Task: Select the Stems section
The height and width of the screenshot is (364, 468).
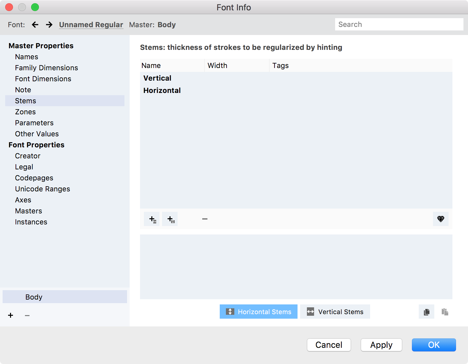Action: (65, 101)
